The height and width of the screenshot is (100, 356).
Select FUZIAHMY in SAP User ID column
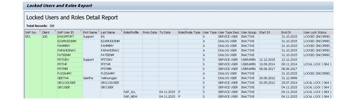[70, 73]
